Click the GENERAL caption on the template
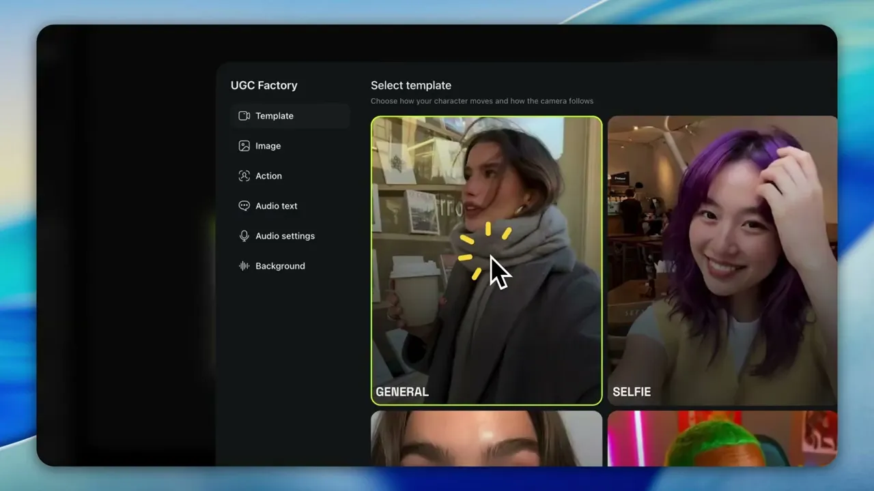Viewport: 874px width, 491px height. click(402, 392)
